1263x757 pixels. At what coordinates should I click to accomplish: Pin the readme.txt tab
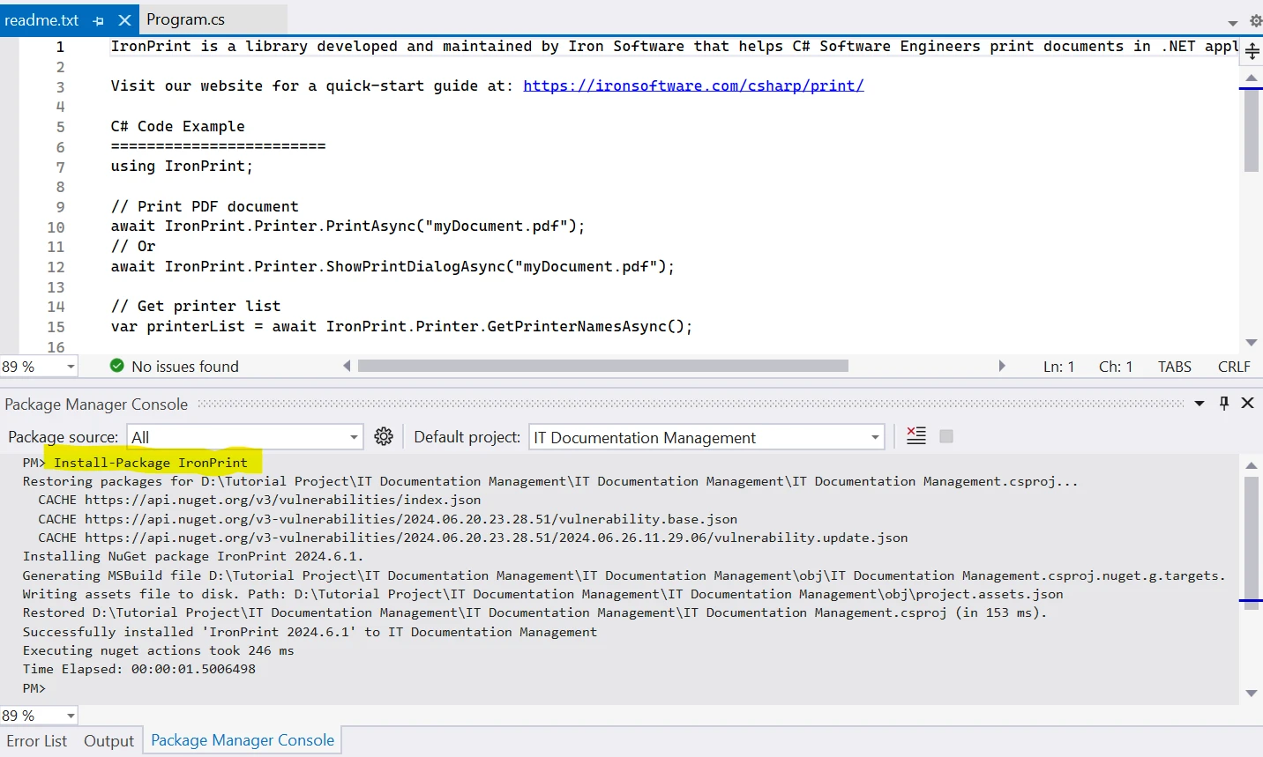tap(98, 20)
